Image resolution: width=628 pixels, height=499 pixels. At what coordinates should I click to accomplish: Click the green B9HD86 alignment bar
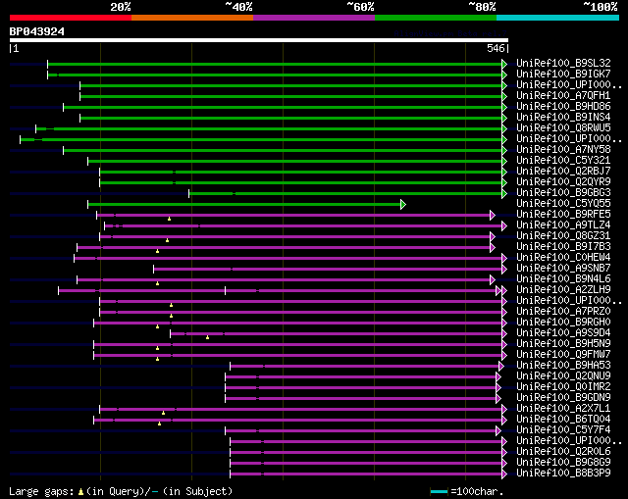(283, 107)
